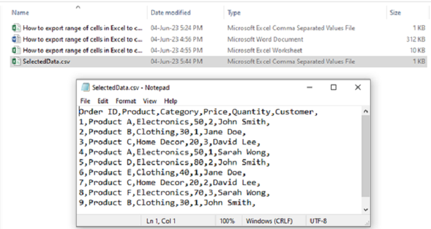The height and width of the screenshot is (229, 431).
Task: Click the line starting with 2,Product B
Action: pyautogui.click(x=162, y=132)
